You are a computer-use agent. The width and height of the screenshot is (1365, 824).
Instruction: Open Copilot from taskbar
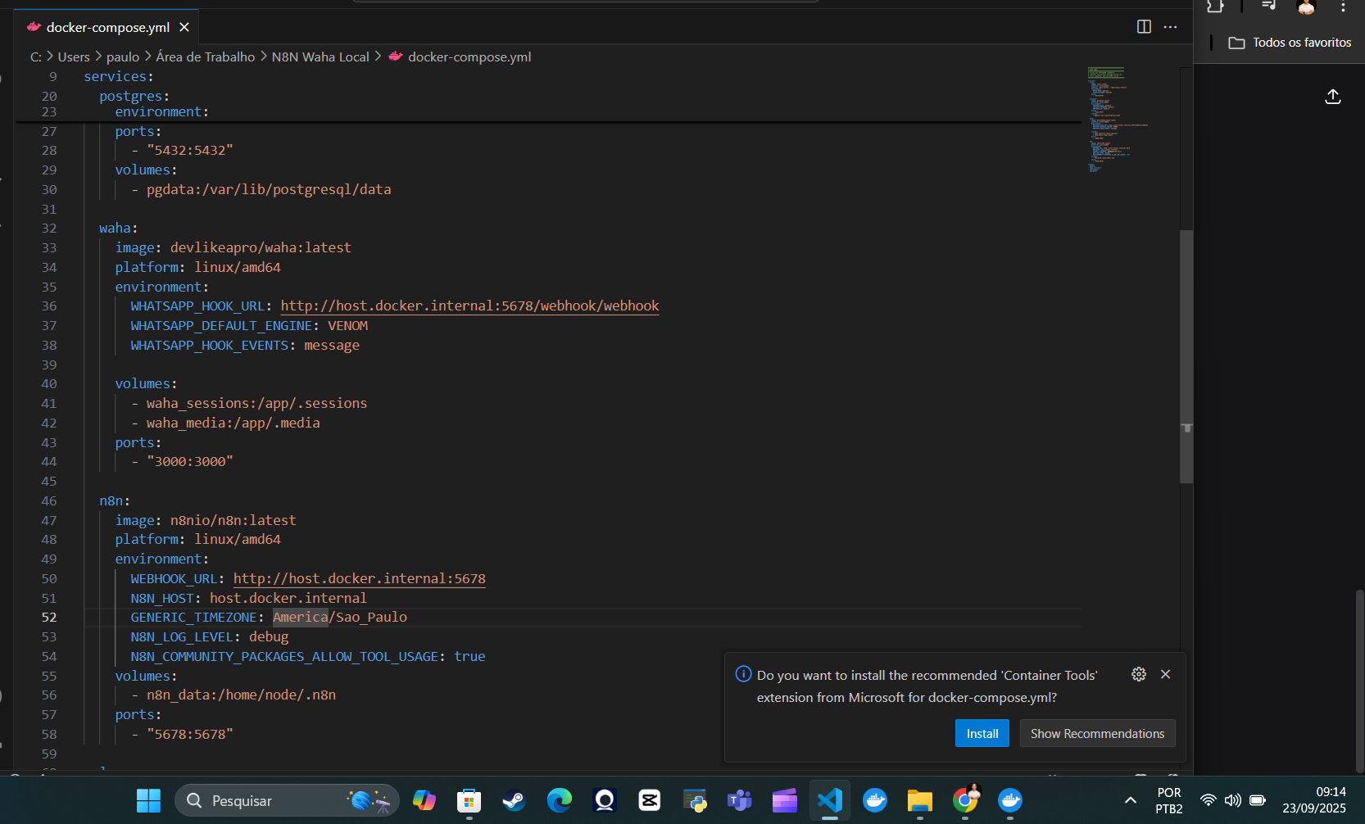tap(424, 800)
